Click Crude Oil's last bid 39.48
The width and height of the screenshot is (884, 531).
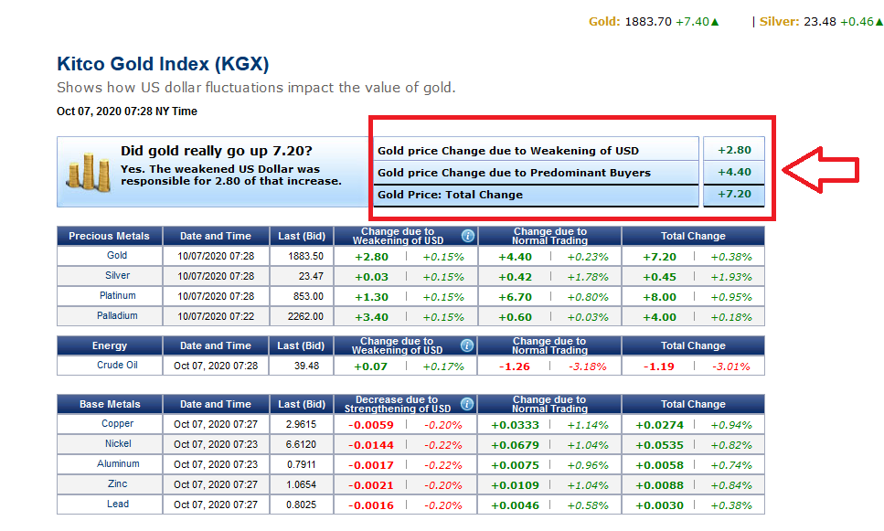click(x=306, y=366)
